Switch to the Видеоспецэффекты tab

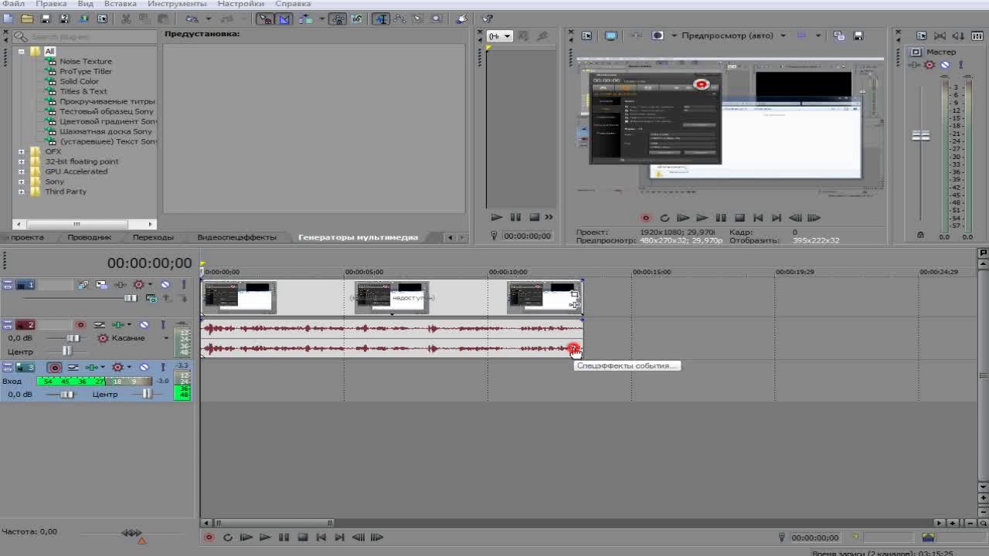236,237
